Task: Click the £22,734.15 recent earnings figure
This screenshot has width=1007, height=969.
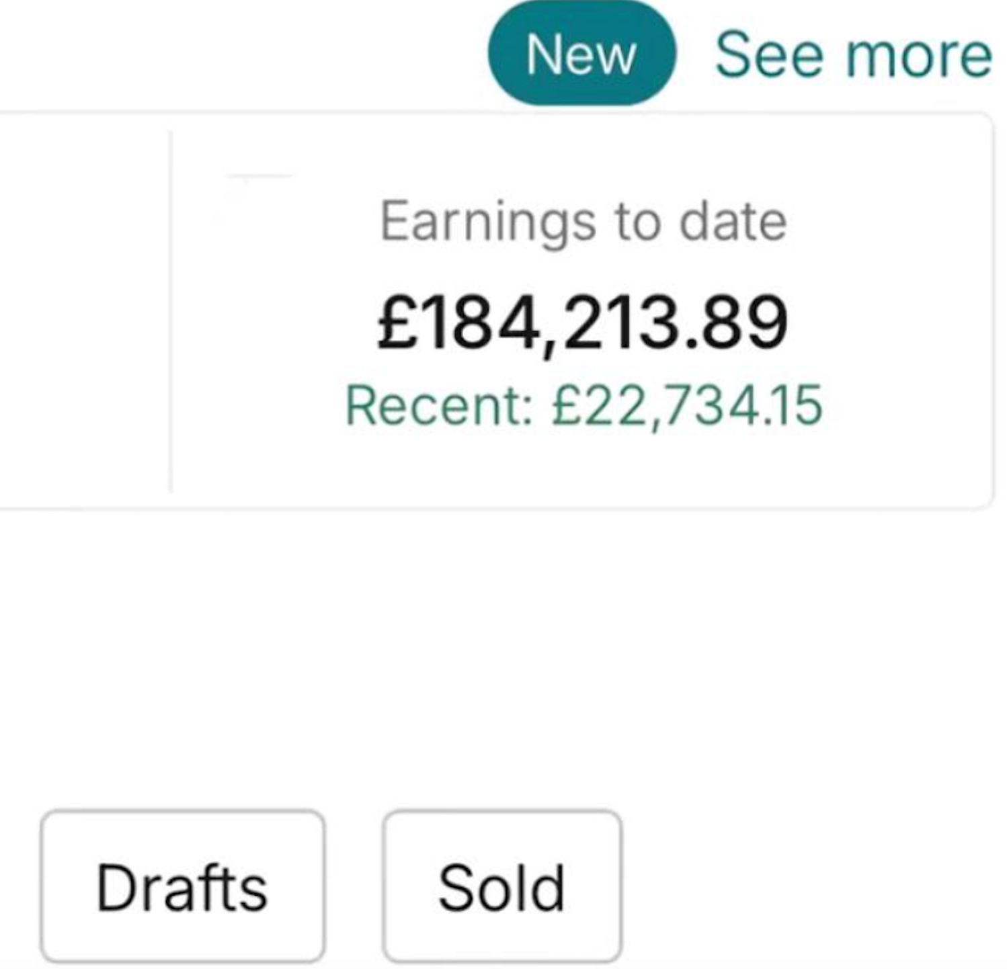Action: point(687,405)
